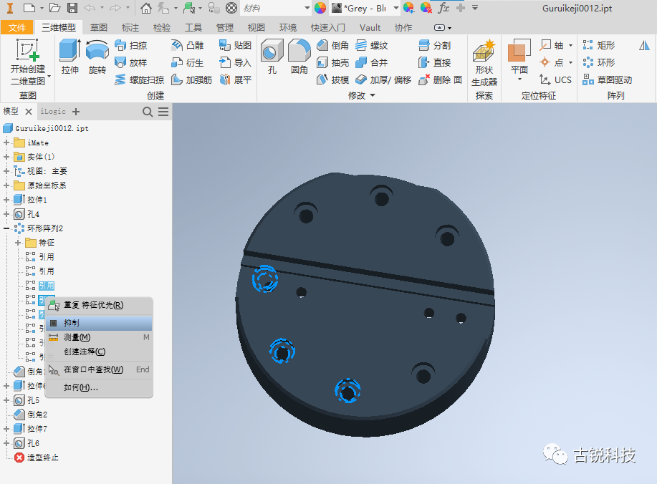Select the 抽壳 (Shell) tool
The width and height of the screenshot is (657, 484).
332,63
